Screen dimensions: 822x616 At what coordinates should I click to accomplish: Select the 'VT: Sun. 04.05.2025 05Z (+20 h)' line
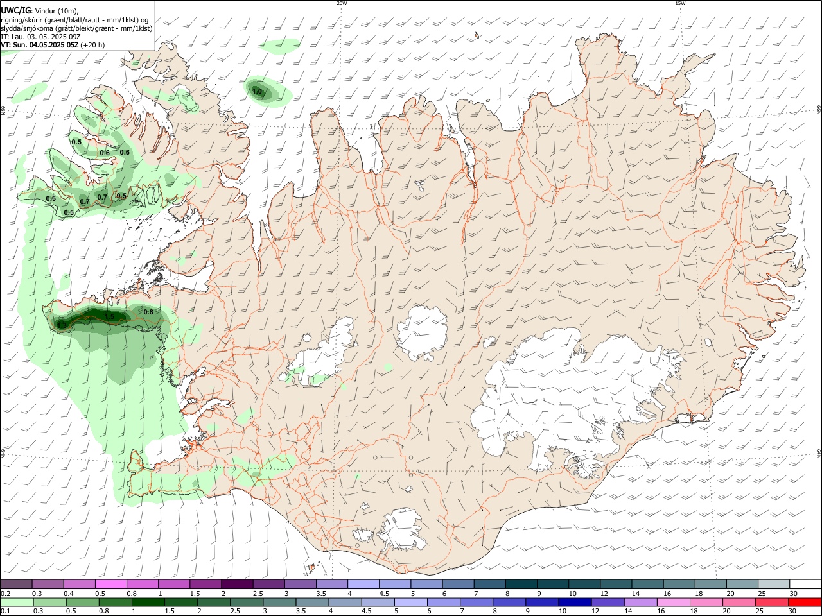(x=53, y=45)
